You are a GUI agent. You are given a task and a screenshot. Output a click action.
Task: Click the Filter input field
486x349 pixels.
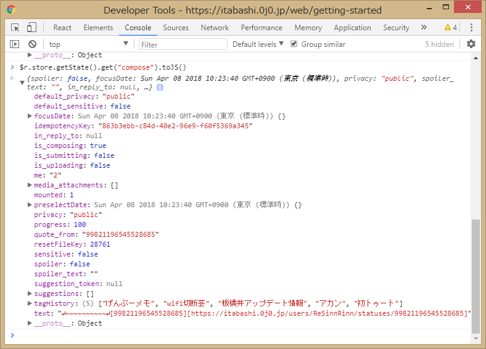pos(182,44)
